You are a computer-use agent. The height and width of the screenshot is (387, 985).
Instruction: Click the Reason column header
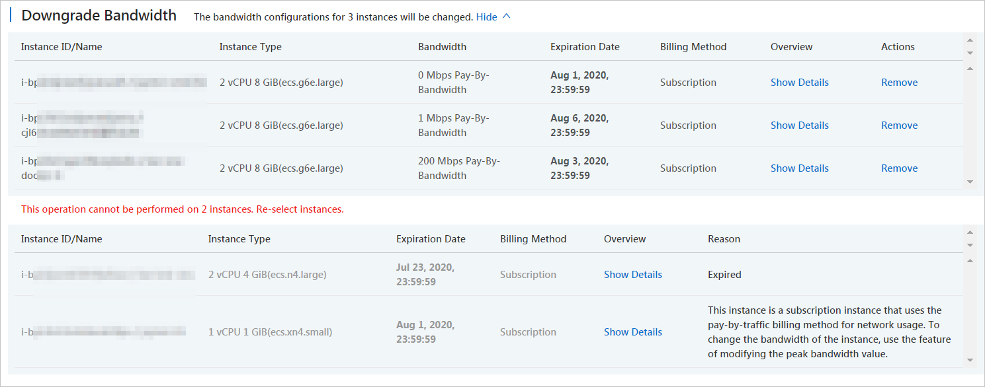click(724, 239)
